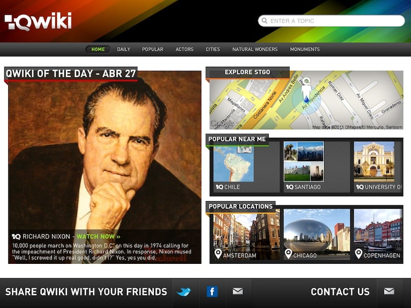Click the Amsterdam label text
411x308 pixels.
(239, 255)
